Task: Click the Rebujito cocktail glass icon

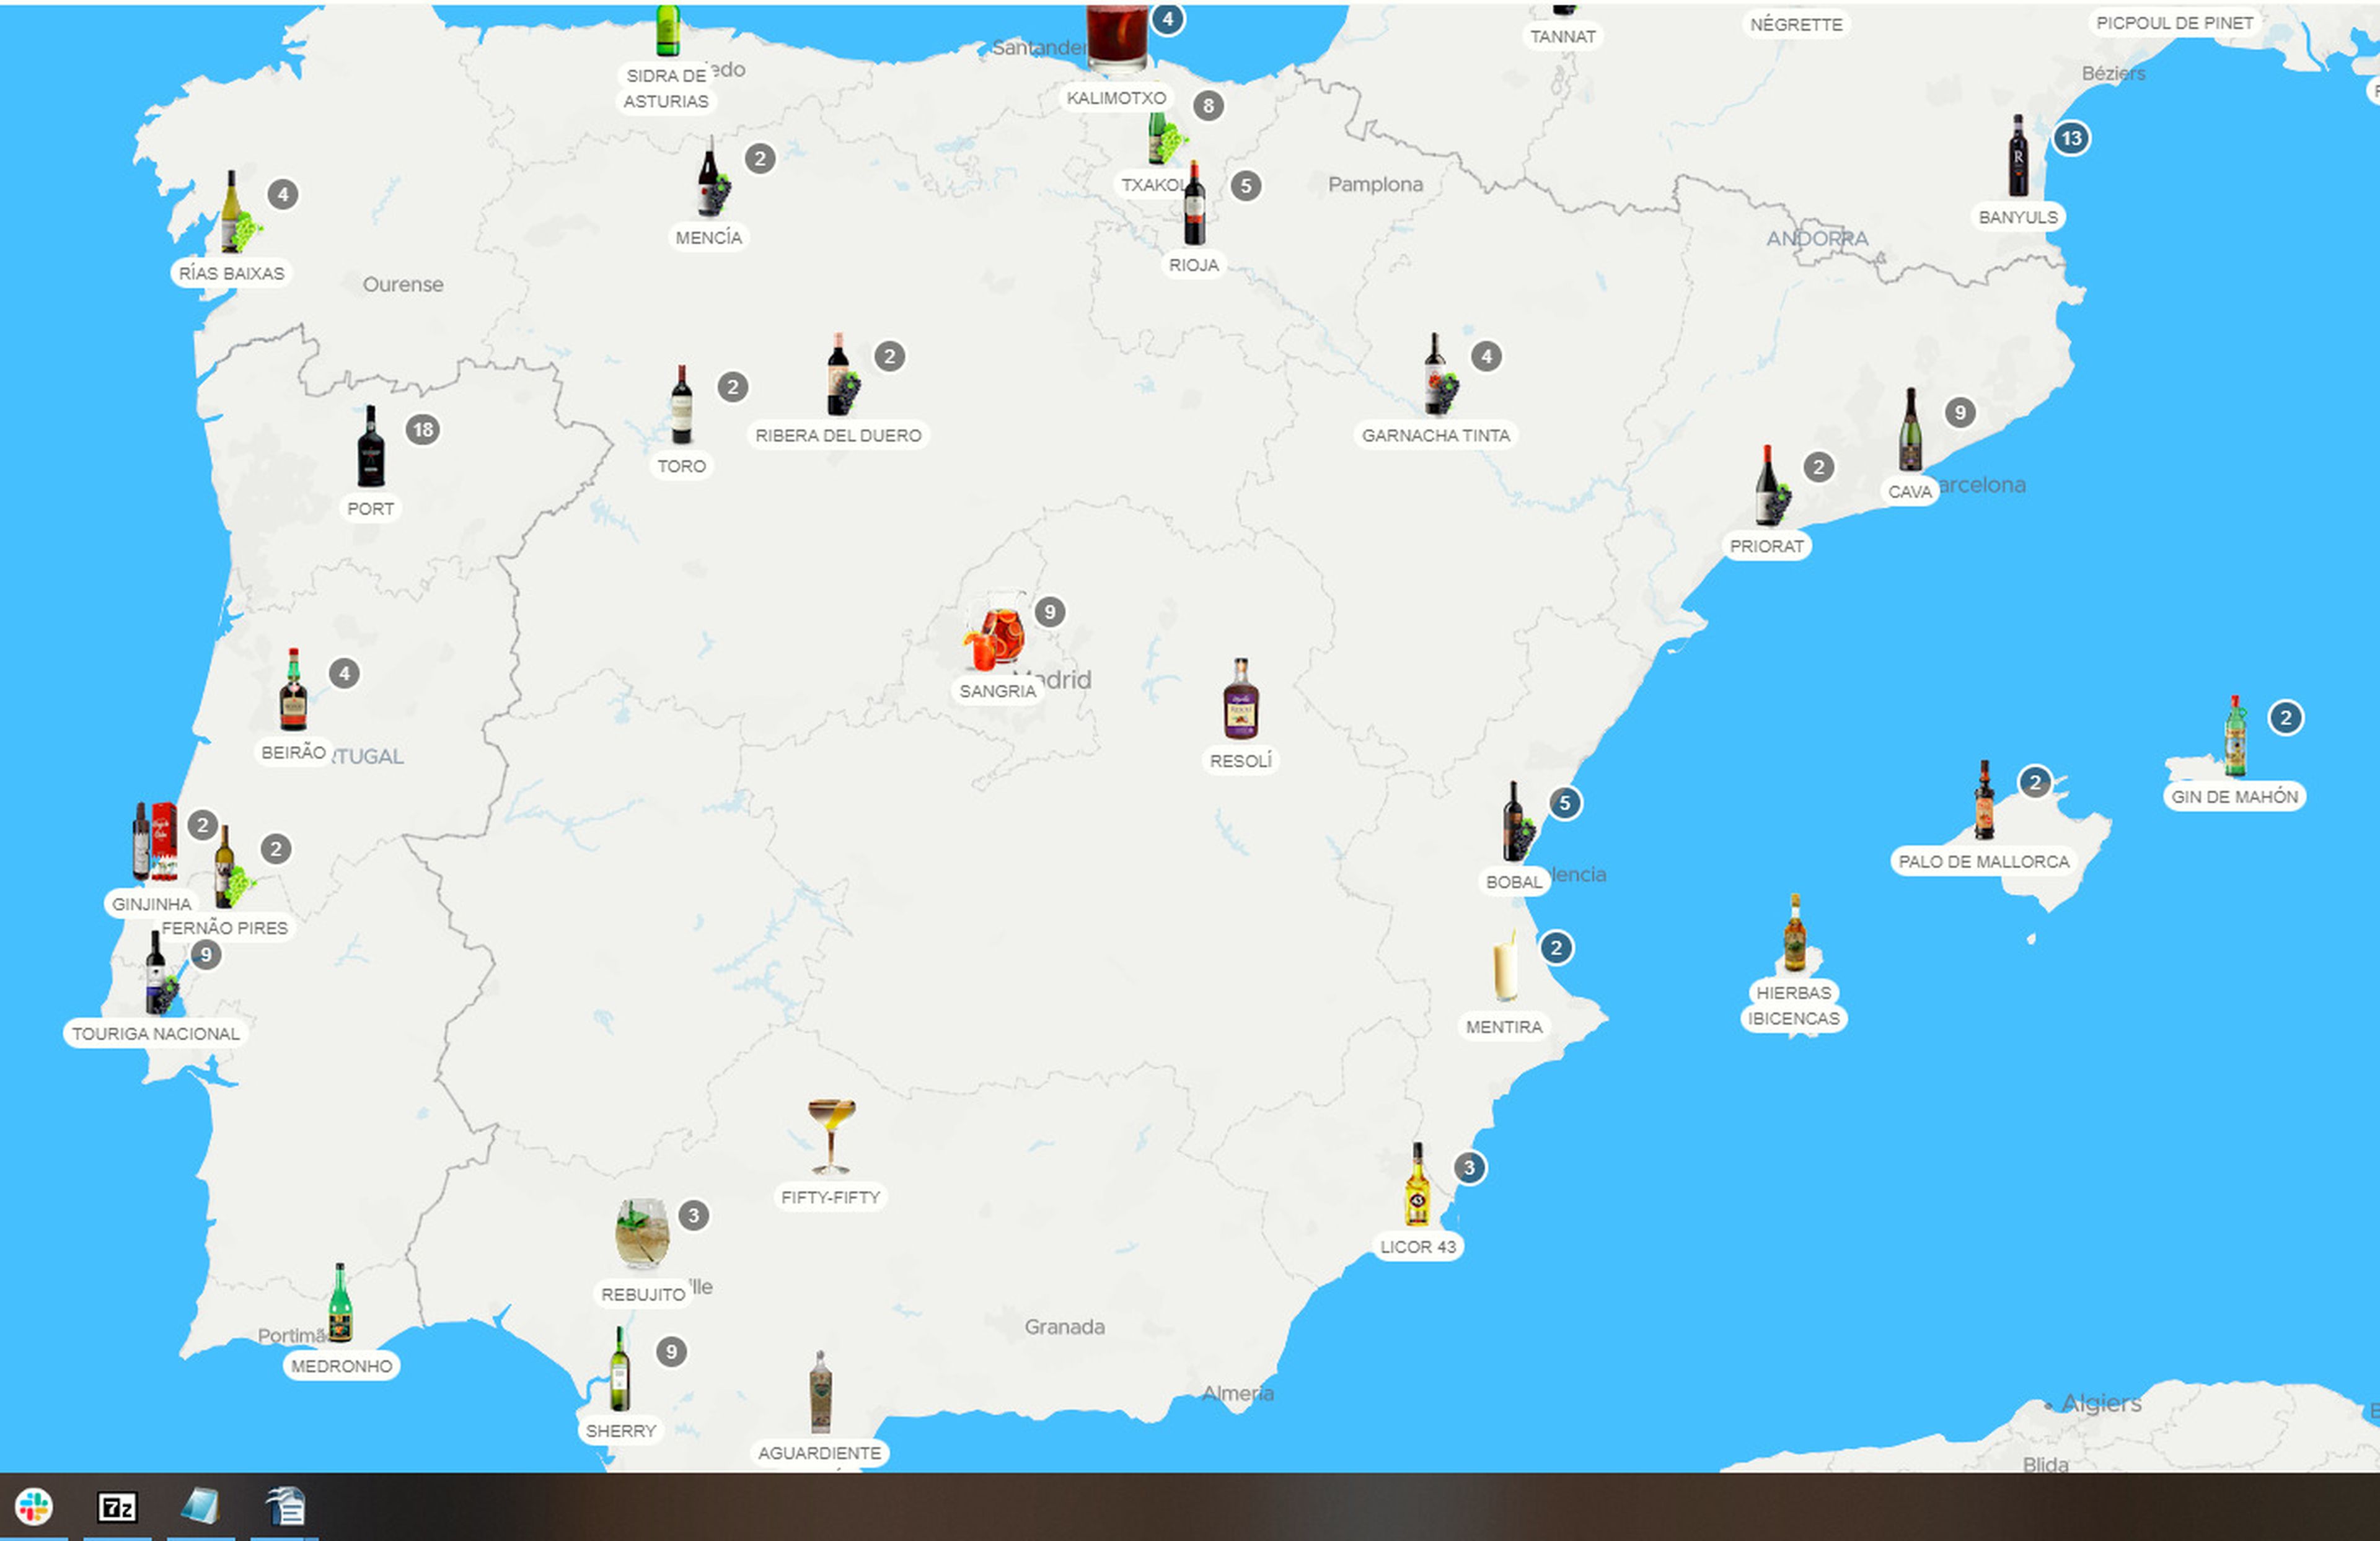Action: [642, 1234]
